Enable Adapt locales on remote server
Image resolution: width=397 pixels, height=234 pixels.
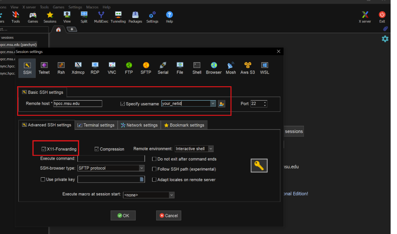point(154,180)
